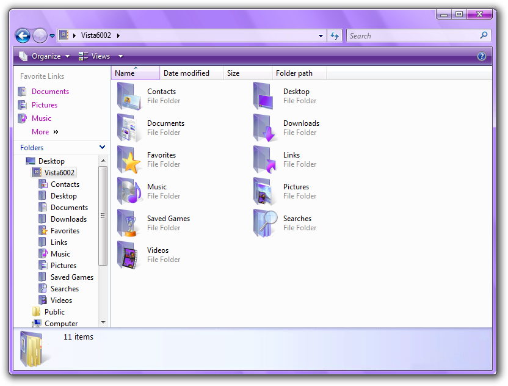Click the Refresh button beside address bar
This screenshot has height=386, width=508.
pos(335,36)
